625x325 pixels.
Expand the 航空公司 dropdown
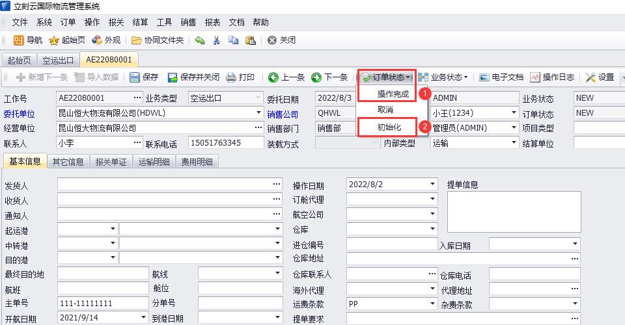(432, 214)
